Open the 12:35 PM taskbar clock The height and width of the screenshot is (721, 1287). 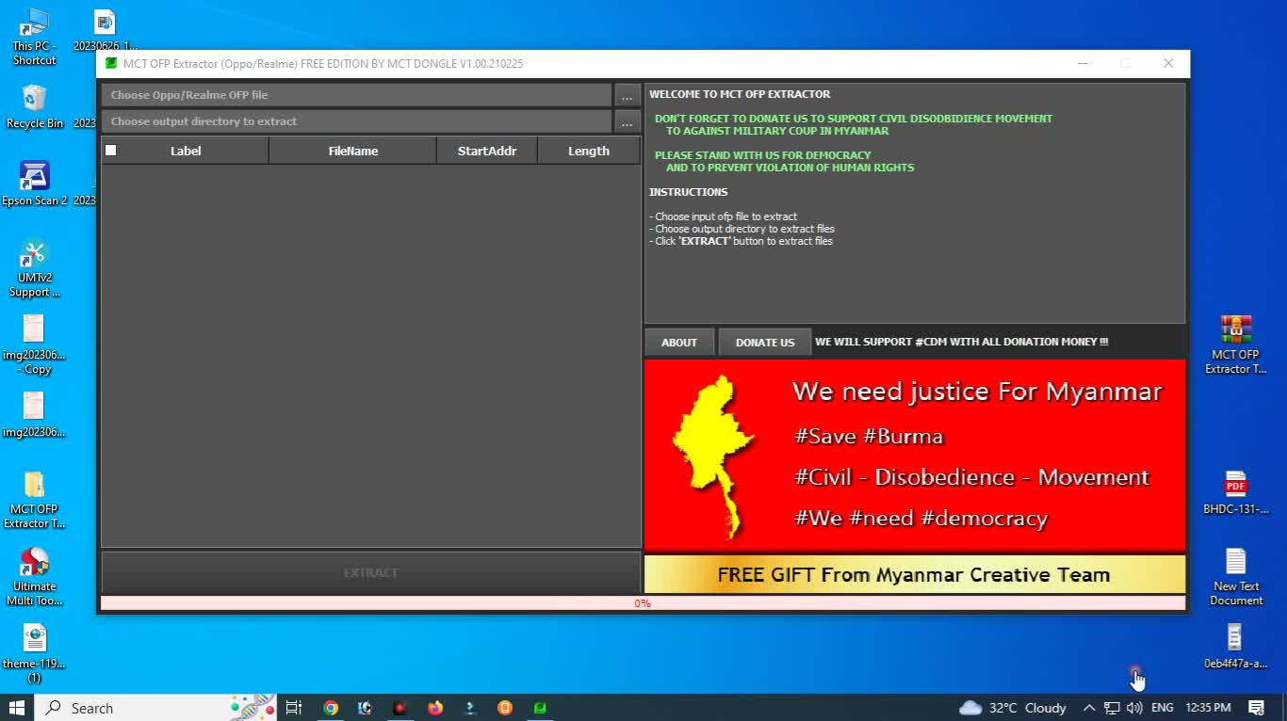click(x=1209, y=708)
